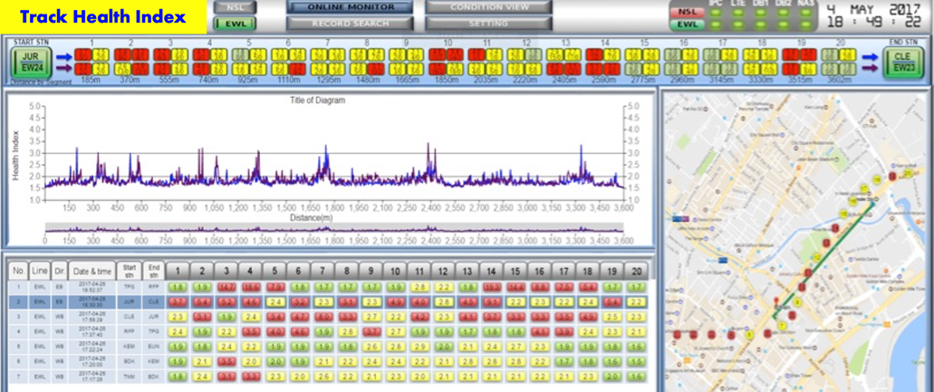The height and width of the screenshot is (392, 934).
Task: Switch to the CONDITION VIEW tab
Action: 488,7
